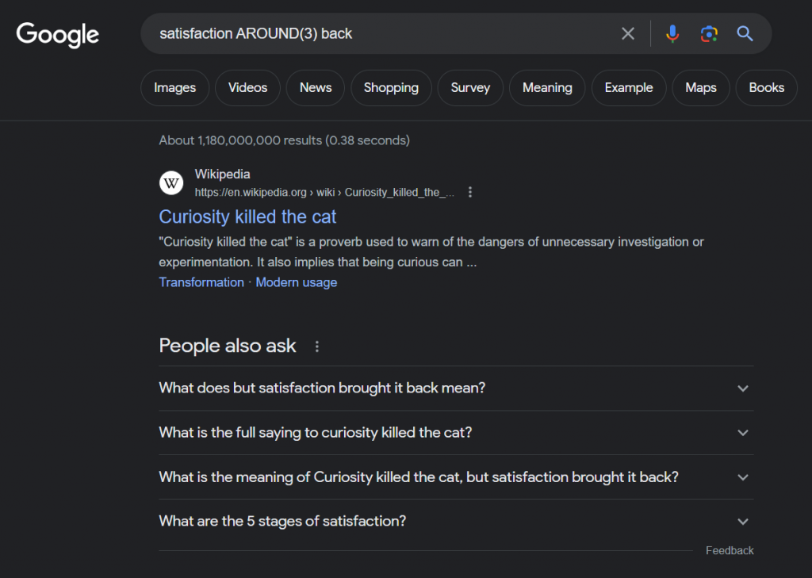Click the "About 1,180,000,000 results" stats text

(x=285, y=140)
